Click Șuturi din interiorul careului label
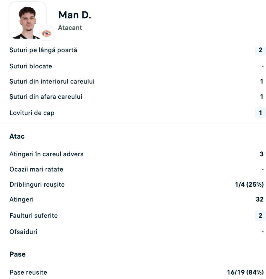266x279 pixels. tap(52, 81)
